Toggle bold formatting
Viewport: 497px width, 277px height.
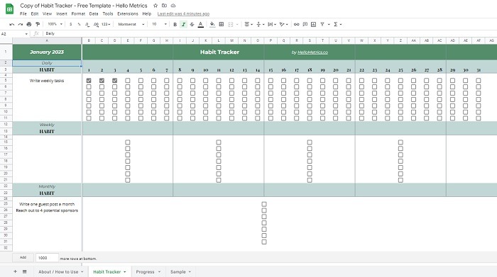click(175, 24)
